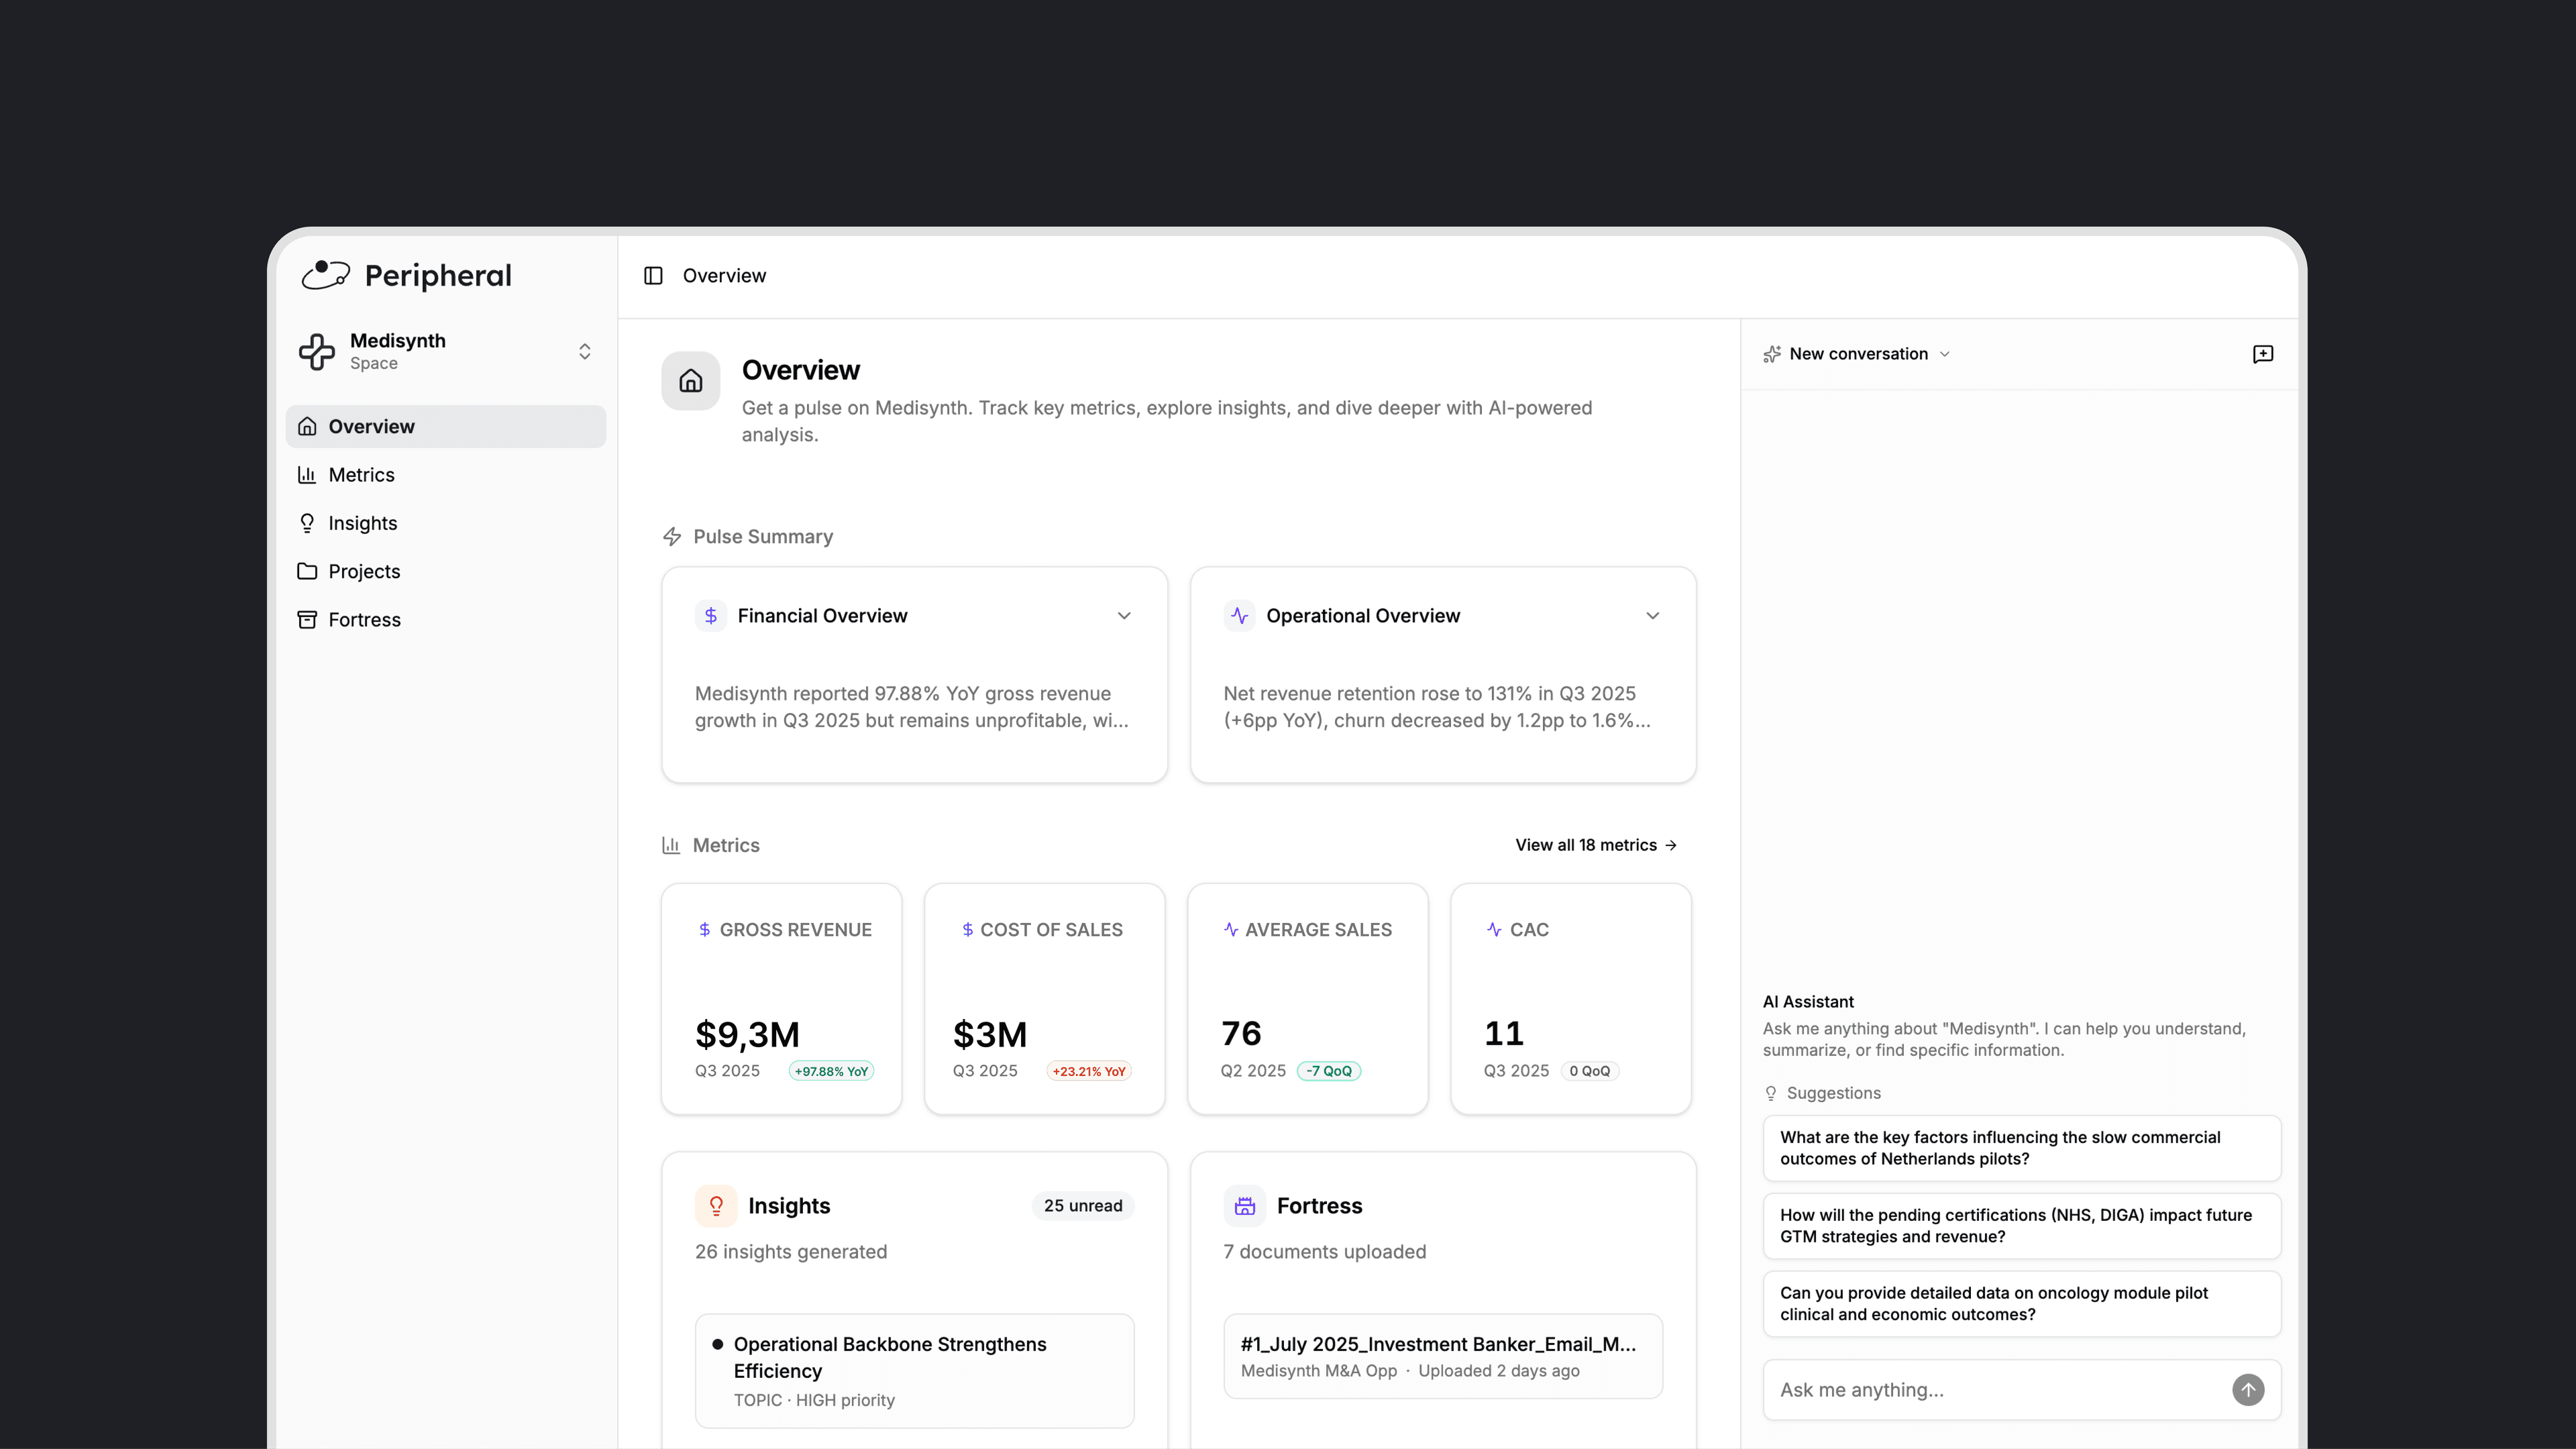Viewport: 2576px width, 1449px height.
Task: Click the Financial Overview dollar icon
Action: pos(710,616)
